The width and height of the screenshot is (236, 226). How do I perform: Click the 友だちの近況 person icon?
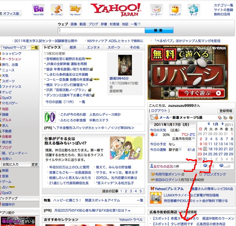coord(152,166)
